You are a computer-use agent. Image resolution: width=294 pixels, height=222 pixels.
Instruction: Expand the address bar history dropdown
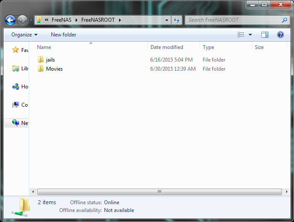click(x=167, y=20)
